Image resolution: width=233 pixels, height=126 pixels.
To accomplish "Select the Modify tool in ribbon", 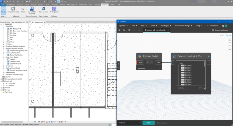I will click(3, 10).
